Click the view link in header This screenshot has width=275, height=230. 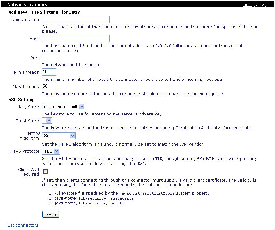click(260, 4)
